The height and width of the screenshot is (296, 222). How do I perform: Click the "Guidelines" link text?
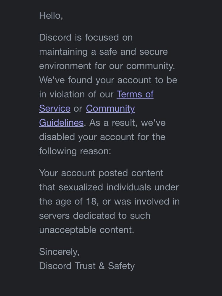(x=61, y=123)
